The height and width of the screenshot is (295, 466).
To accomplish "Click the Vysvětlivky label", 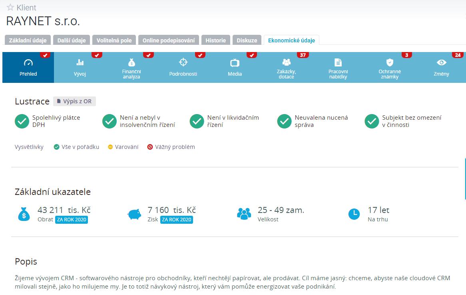I will (29, 147).
